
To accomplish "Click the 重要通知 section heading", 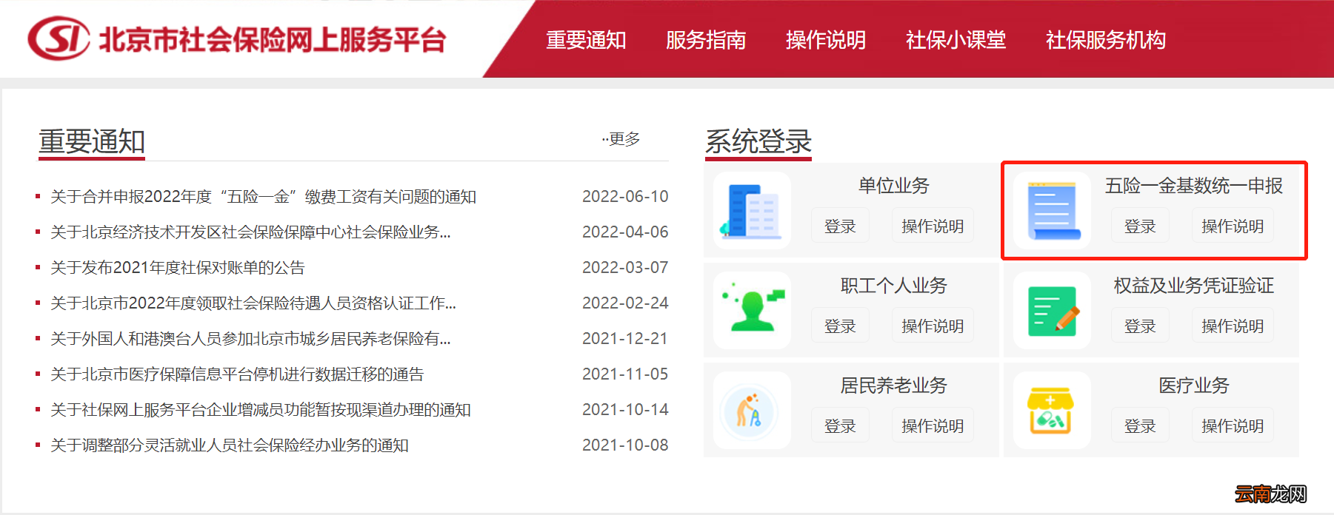I will (x=92, y=141).
